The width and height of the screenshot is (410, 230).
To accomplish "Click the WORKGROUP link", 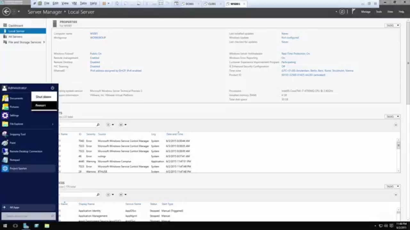I will (98, 38).
